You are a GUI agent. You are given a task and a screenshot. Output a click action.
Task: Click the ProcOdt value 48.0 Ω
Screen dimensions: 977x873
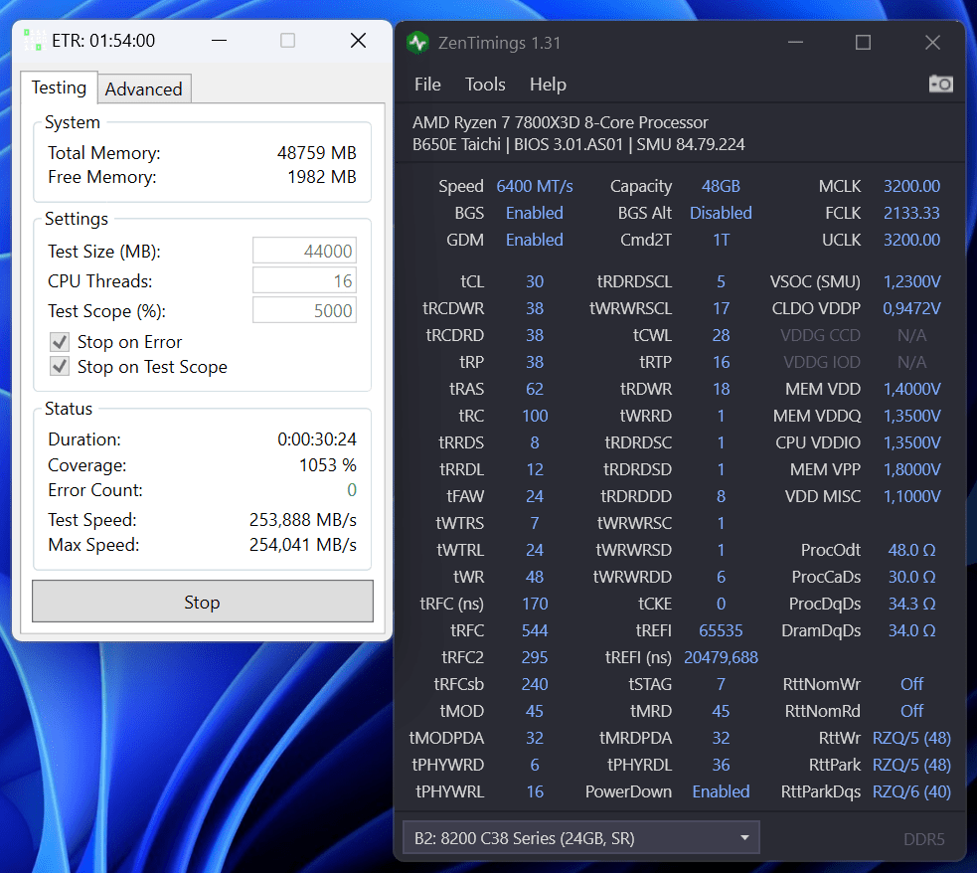pos(911,550)
